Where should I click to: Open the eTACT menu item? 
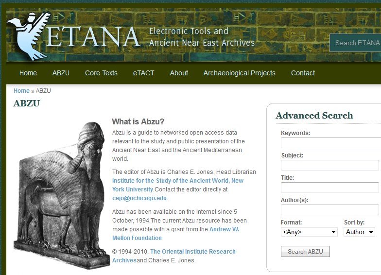(144, 73)
